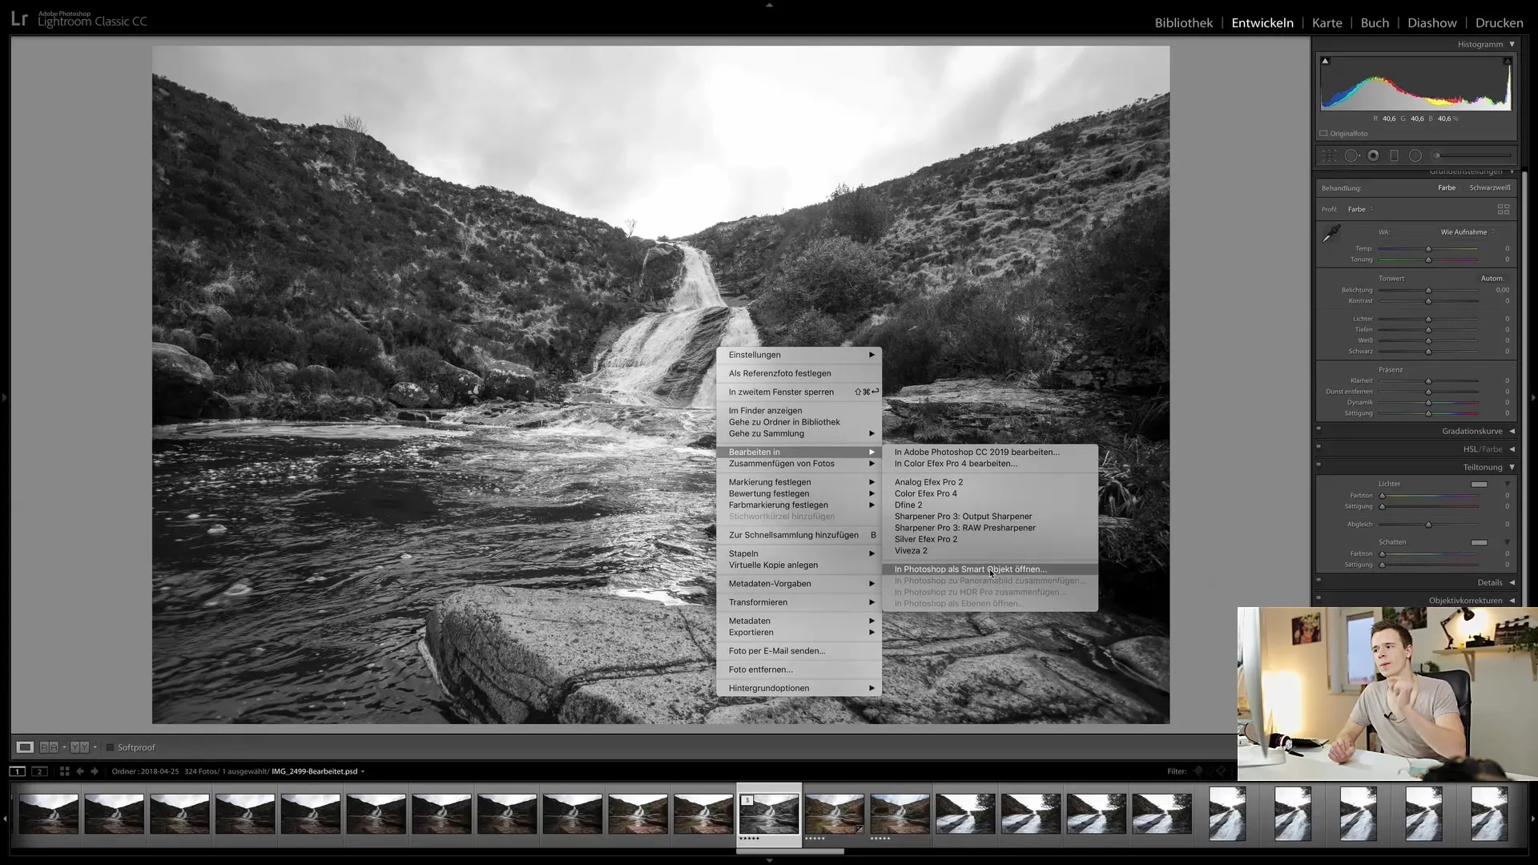Image resolution: width=1538 pixels, height=865 pixels.
Task: Toggle highlight clipping indicator in histogram
Action: pos(1507,61)
